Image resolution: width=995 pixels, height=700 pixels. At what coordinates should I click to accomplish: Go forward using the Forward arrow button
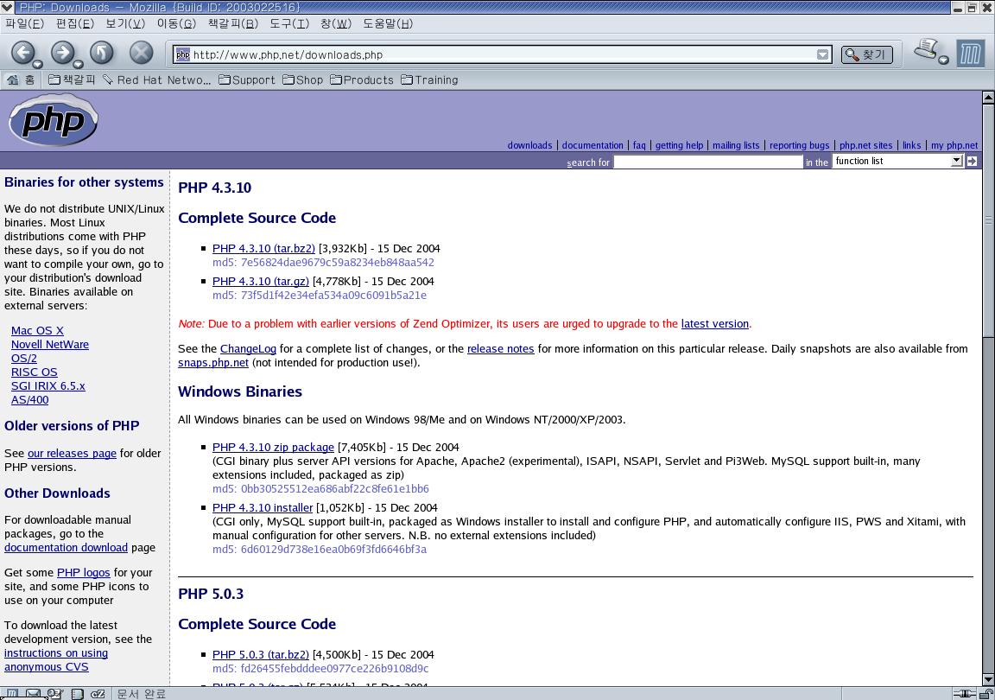coord(62,53)
